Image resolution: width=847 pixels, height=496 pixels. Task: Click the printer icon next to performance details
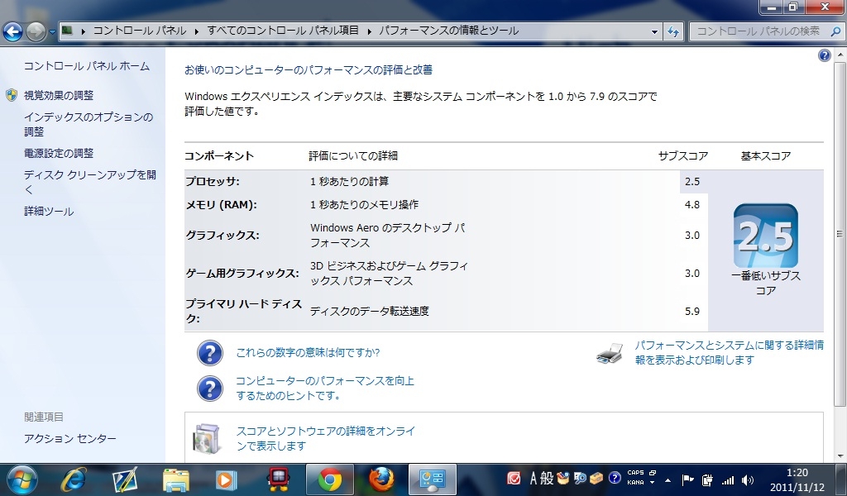610,354
